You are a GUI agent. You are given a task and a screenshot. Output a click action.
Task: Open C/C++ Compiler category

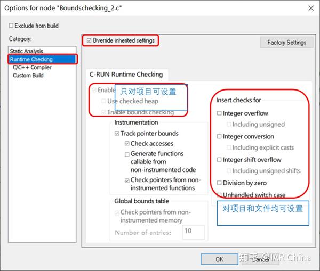click(32, 67)
